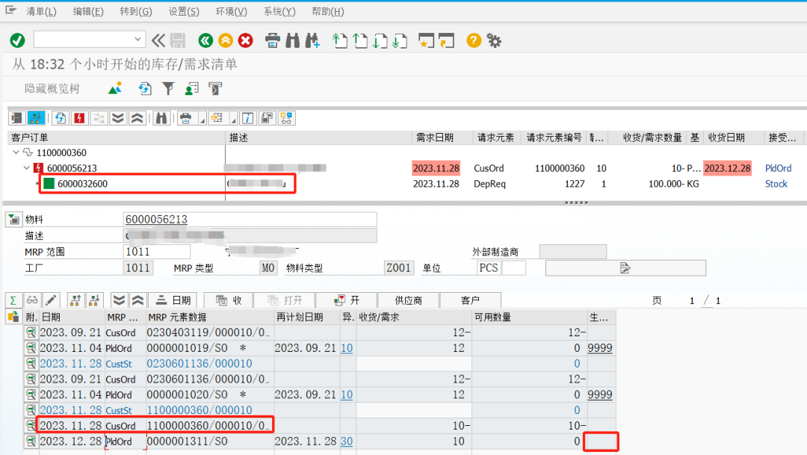Open the 编辑(E) menu
The image size is (807, 455).
tap(88, 11)
